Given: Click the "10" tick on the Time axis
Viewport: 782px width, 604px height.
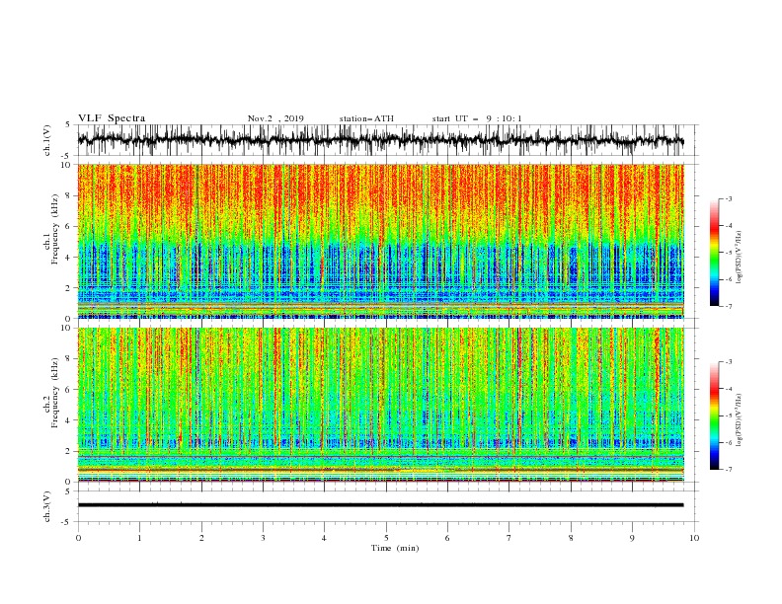Looking at the screenshot, I should (x=694, y=538).
